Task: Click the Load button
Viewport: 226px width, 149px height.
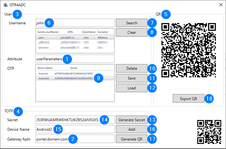Action: point(132,88)
